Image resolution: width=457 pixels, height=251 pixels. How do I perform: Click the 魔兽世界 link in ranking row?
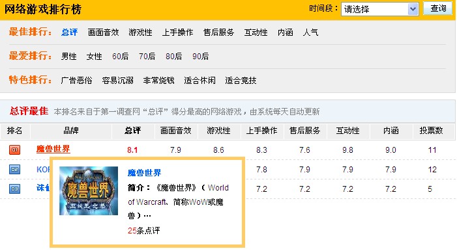[53, 149]
